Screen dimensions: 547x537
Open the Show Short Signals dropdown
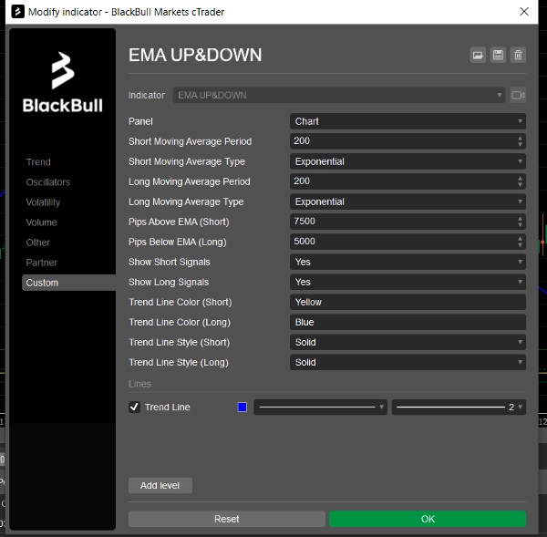click(408, 262)
